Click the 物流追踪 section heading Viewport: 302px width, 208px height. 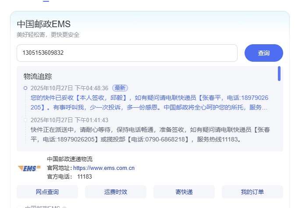[x=38, y=77]
